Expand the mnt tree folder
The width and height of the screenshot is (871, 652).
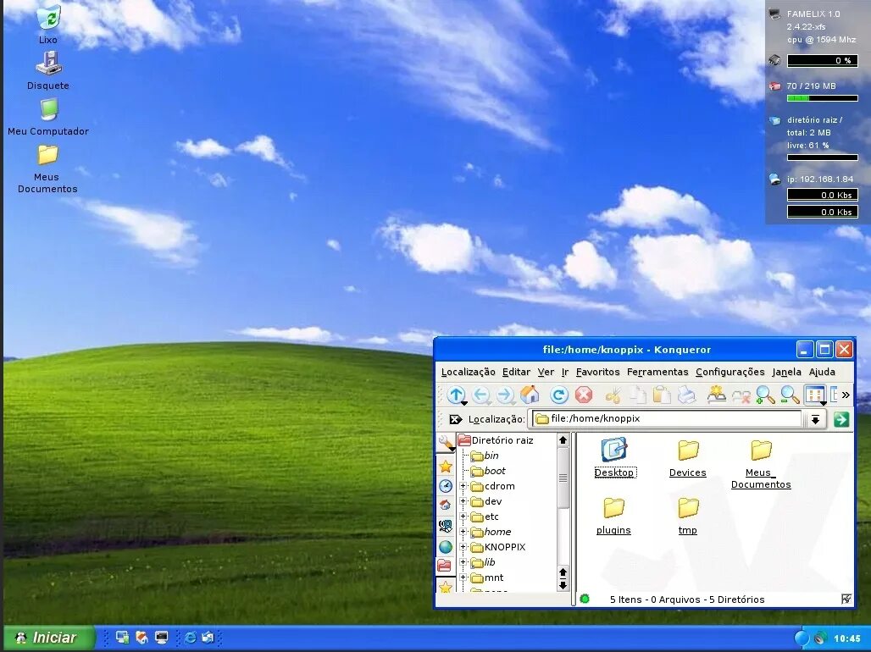click(x=463, y=577)
